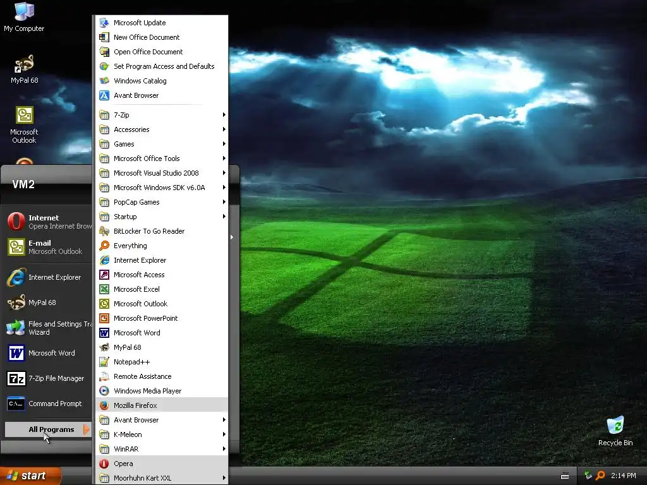Expand the PopCap Games submenu

[162, 202]
